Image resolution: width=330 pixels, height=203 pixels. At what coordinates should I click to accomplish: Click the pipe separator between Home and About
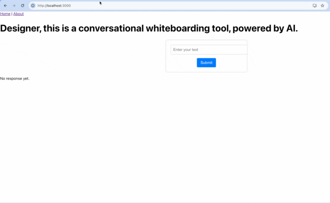[x=12, y=14]
